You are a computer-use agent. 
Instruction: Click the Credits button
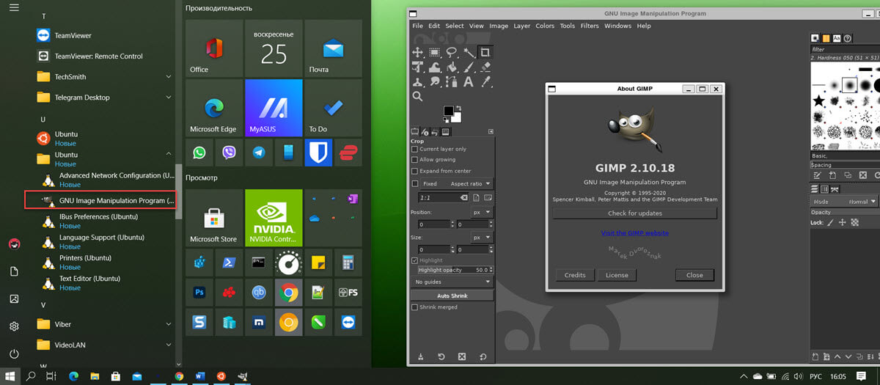coord(575,275)
